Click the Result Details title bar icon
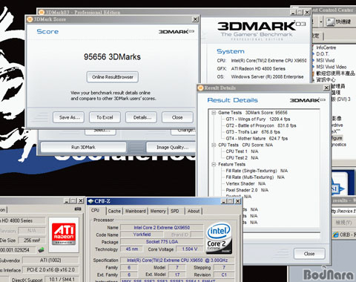 pos(200,88)
